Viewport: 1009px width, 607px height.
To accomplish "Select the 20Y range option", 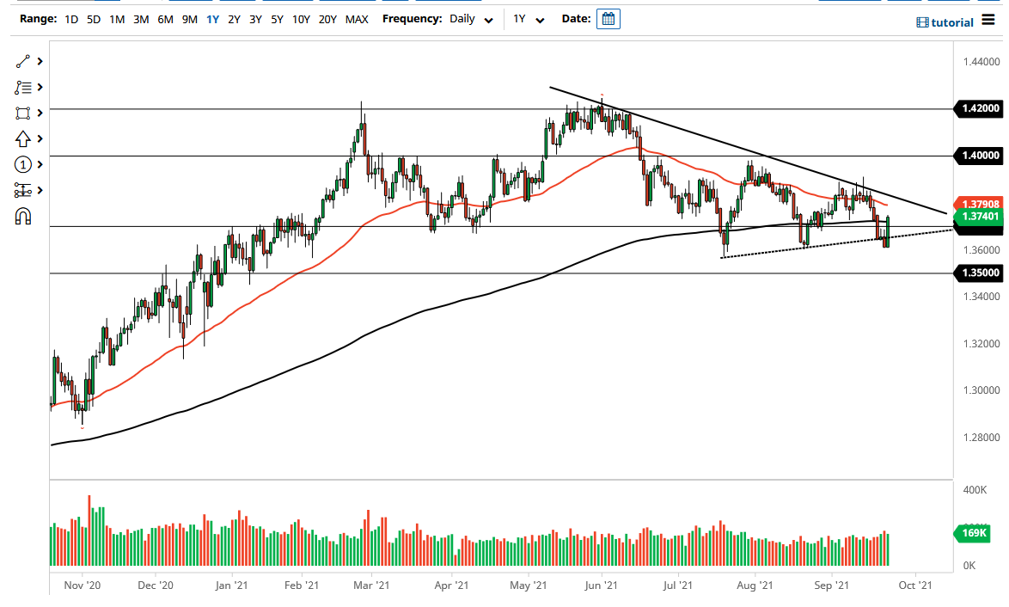I will pos(327,18).
